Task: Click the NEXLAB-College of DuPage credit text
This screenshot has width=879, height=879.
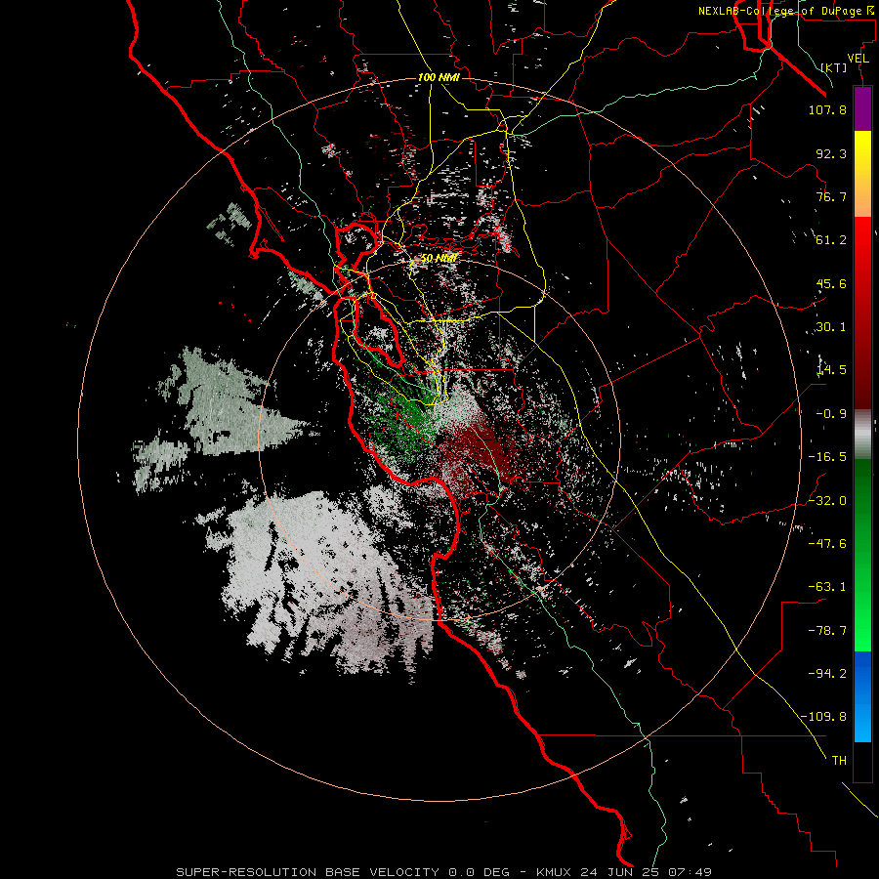Action: [787, 11]
